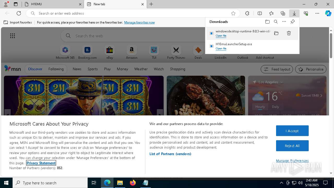Open File Explorer from taskbar
Viewport: 334px width, 188px height.
tap(120, 183)
